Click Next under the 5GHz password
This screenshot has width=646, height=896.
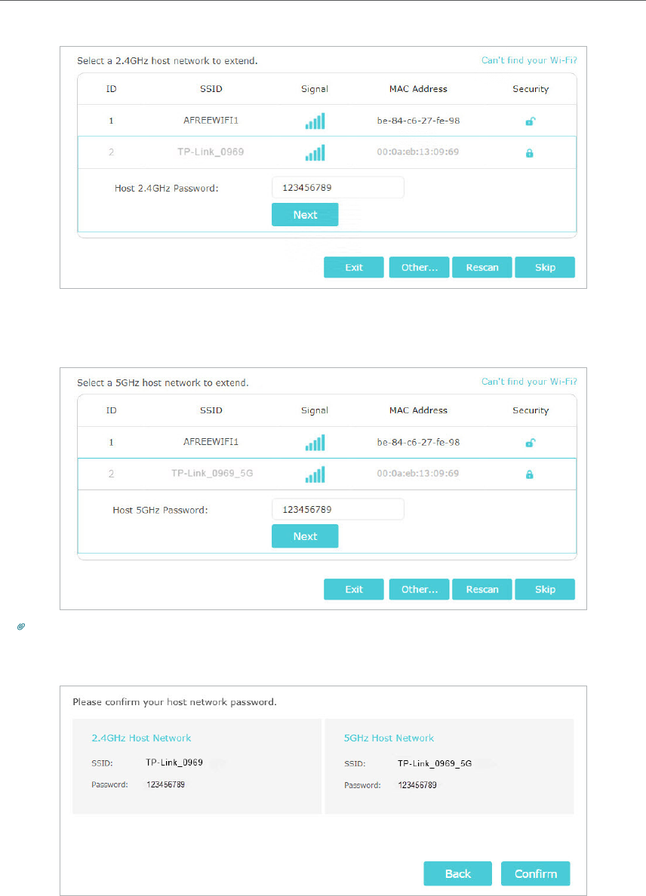click(x=305, y=536)
